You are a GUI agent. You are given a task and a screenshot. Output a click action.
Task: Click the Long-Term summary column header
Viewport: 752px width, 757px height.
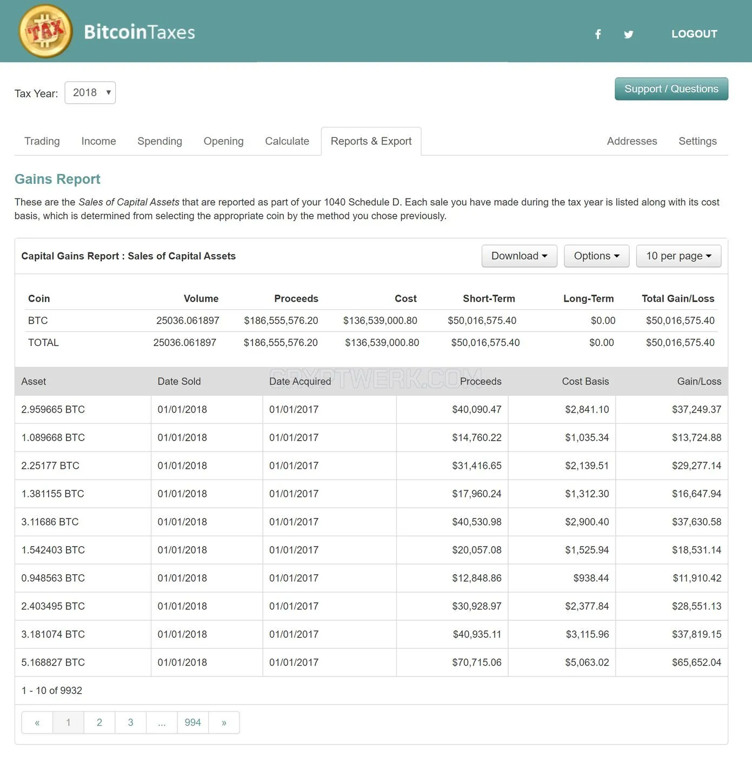click(588, 298)
